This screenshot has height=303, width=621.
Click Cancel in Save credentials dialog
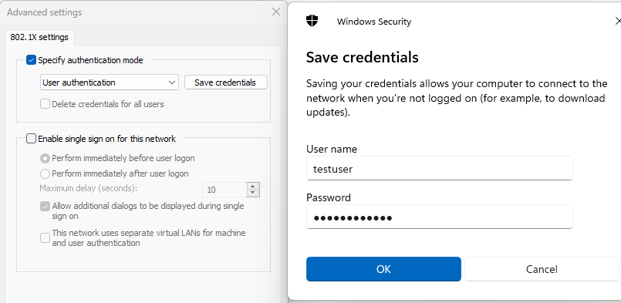(542, 269)
